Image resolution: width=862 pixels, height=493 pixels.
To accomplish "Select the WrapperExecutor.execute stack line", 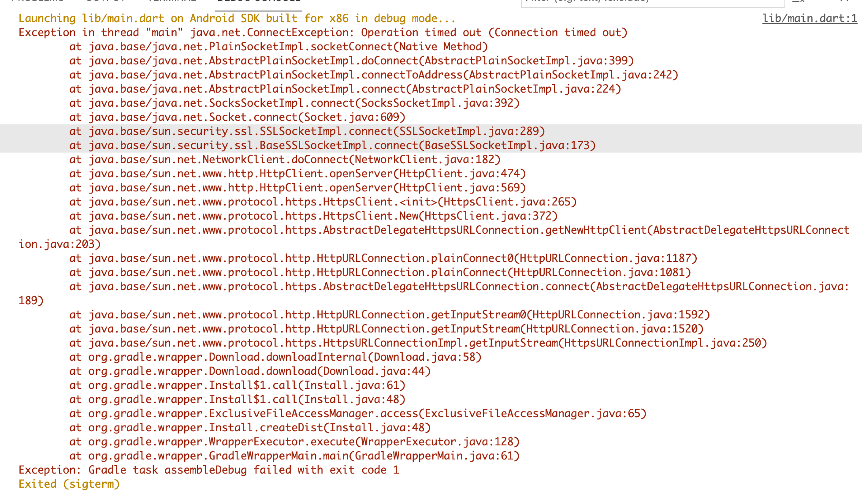I will click(294, 442).
